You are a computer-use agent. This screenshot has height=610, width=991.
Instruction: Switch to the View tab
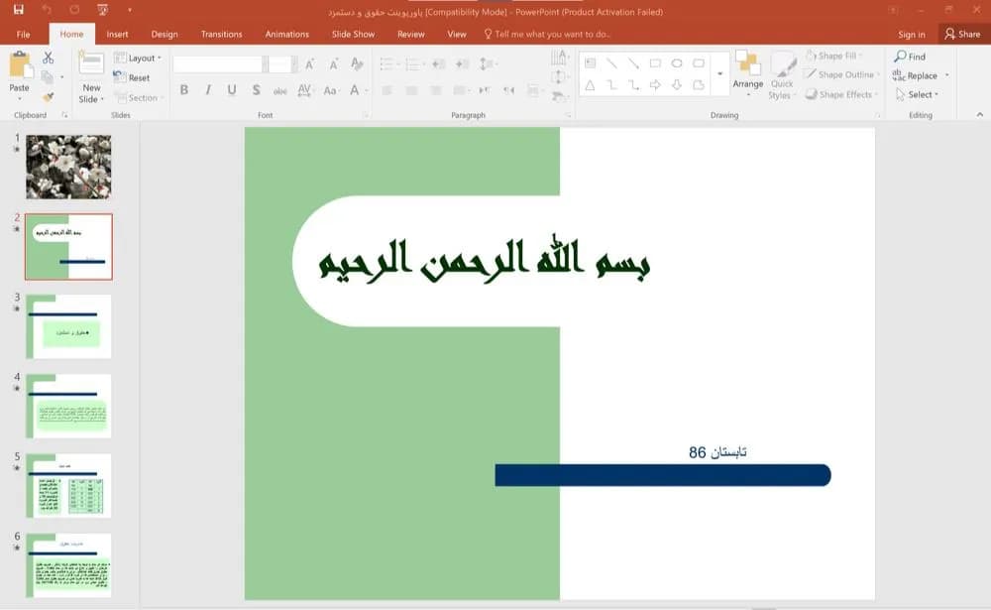point(456,34)
